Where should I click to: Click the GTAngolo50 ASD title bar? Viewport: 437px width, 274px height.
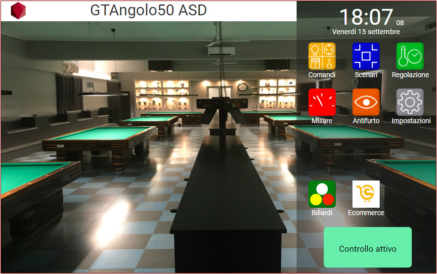tap(148, 10)
